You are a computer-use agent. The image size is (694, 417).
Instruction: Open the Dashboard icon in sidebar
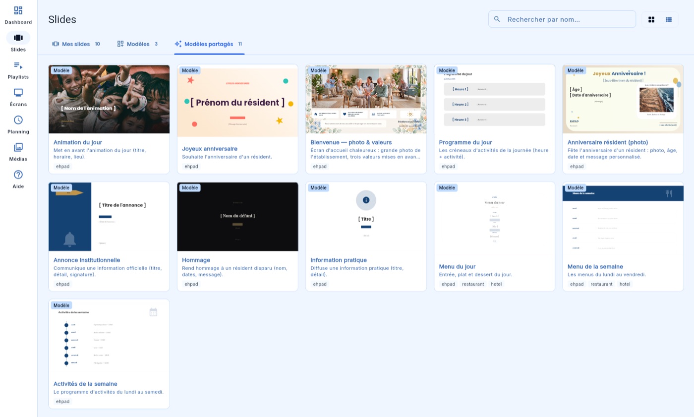[x=18, y=10]
